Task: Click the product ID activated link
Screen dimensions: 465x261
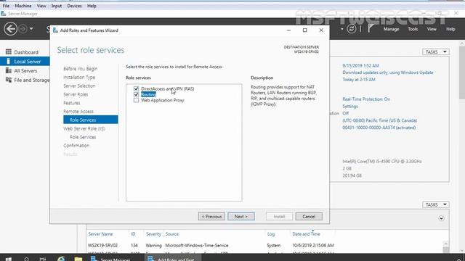Action: 379,128
